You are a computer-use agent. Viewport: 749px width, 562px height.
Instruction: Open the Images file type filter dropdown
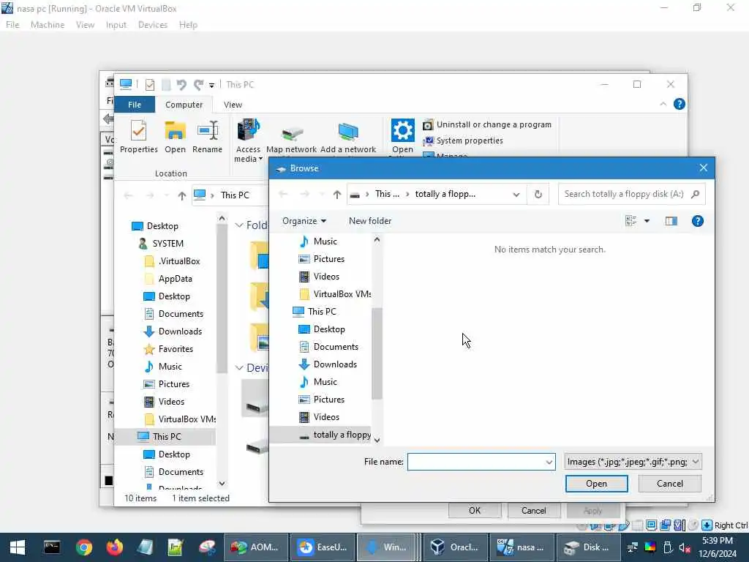633,462
